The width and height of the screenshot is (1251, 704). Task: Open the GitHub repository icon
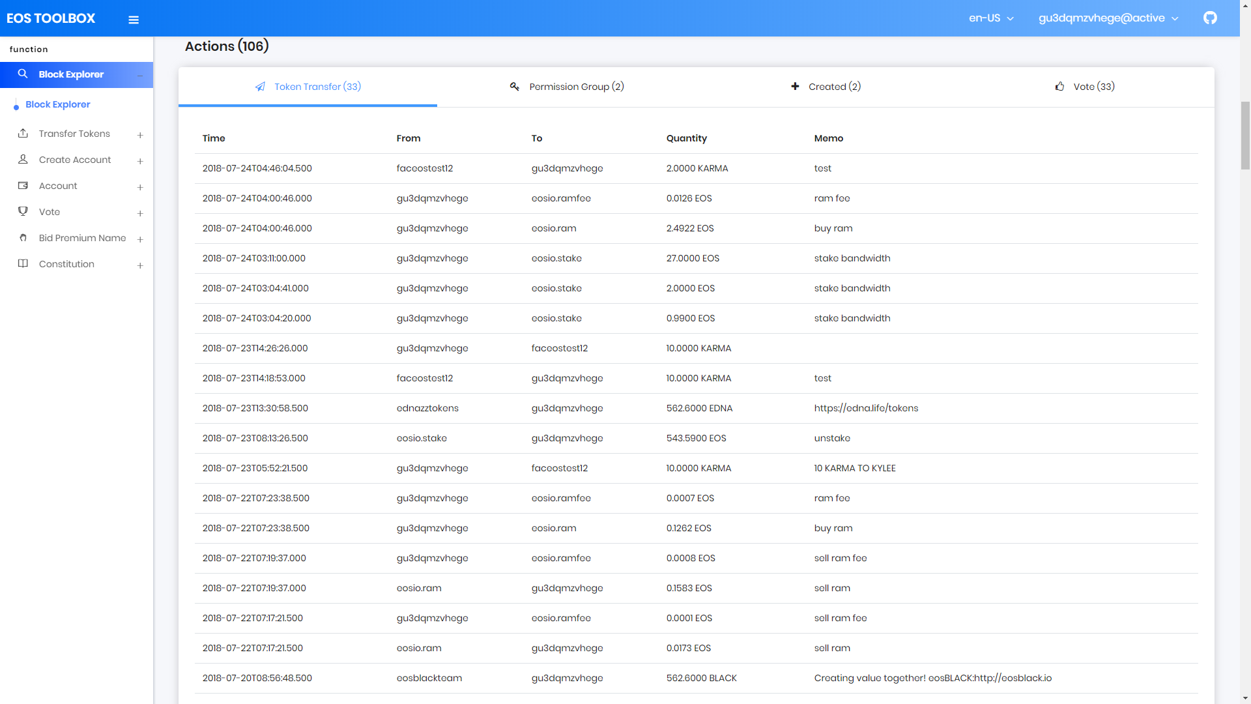coord(1210,18)
